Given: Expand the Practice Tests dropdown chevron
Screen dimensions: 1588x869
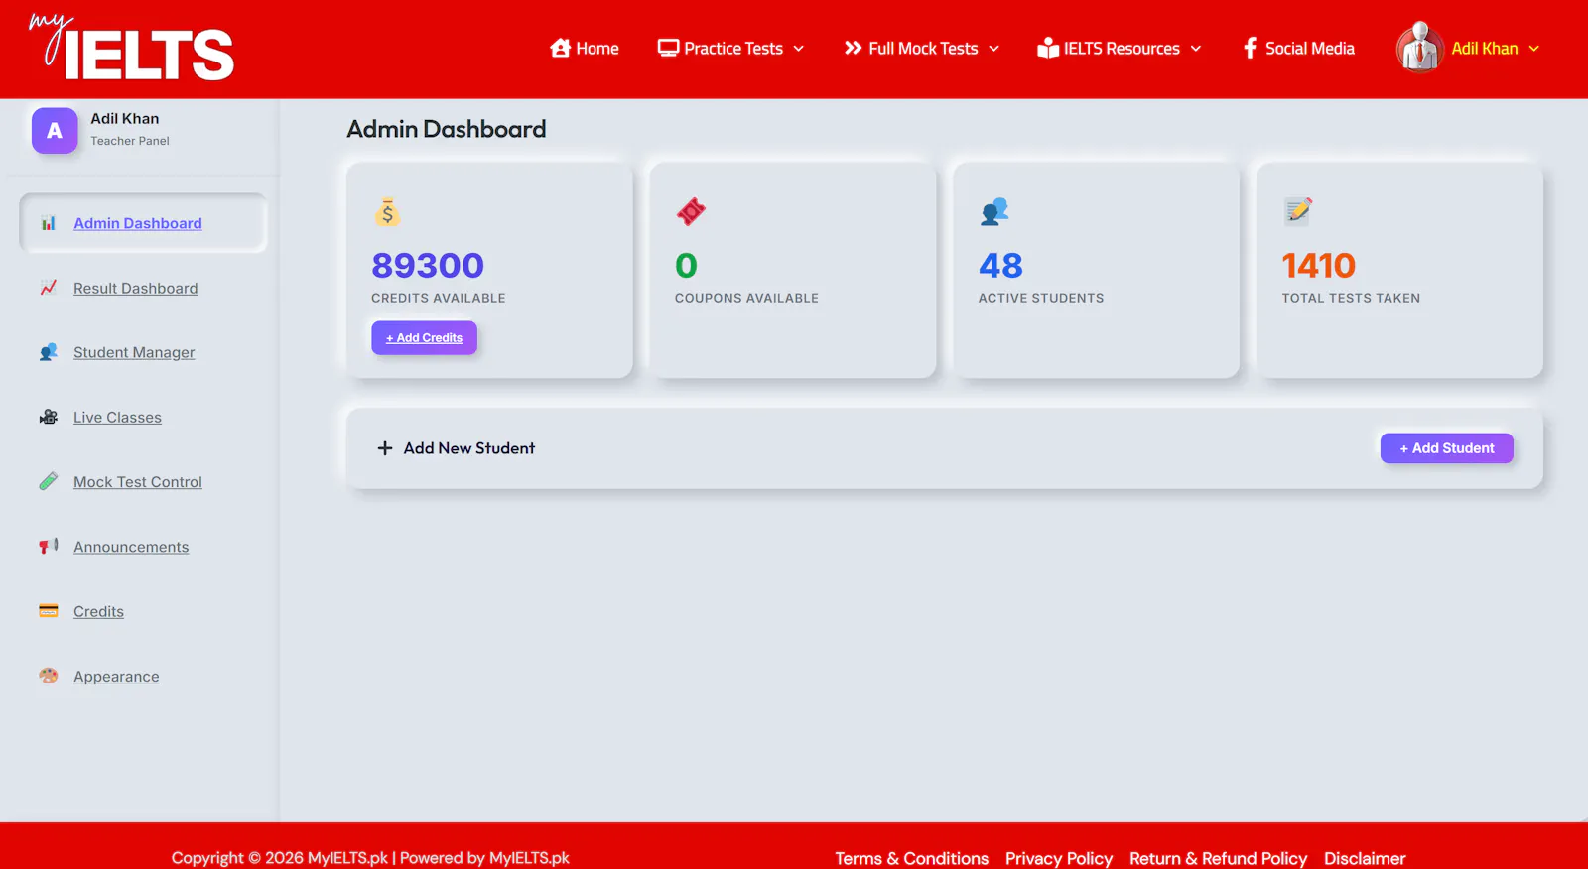Looking at the screenshot, I should (799, 49).
